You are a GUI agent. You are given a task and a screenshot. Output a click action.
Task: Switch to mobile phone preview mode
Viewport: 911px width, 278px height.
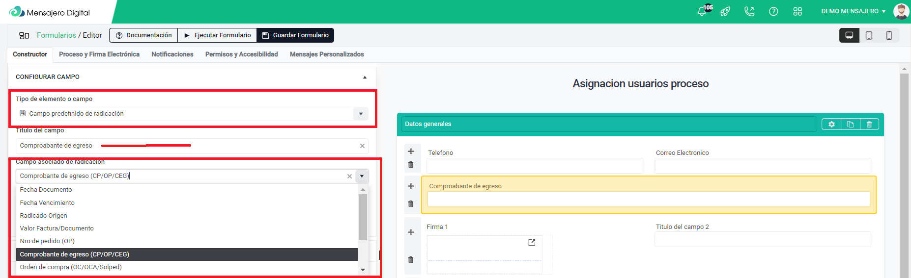[x=889, y=35]
